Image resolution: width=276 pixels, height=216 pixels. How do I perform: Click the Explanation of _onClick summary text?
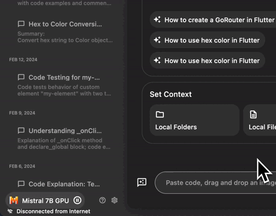64,144
